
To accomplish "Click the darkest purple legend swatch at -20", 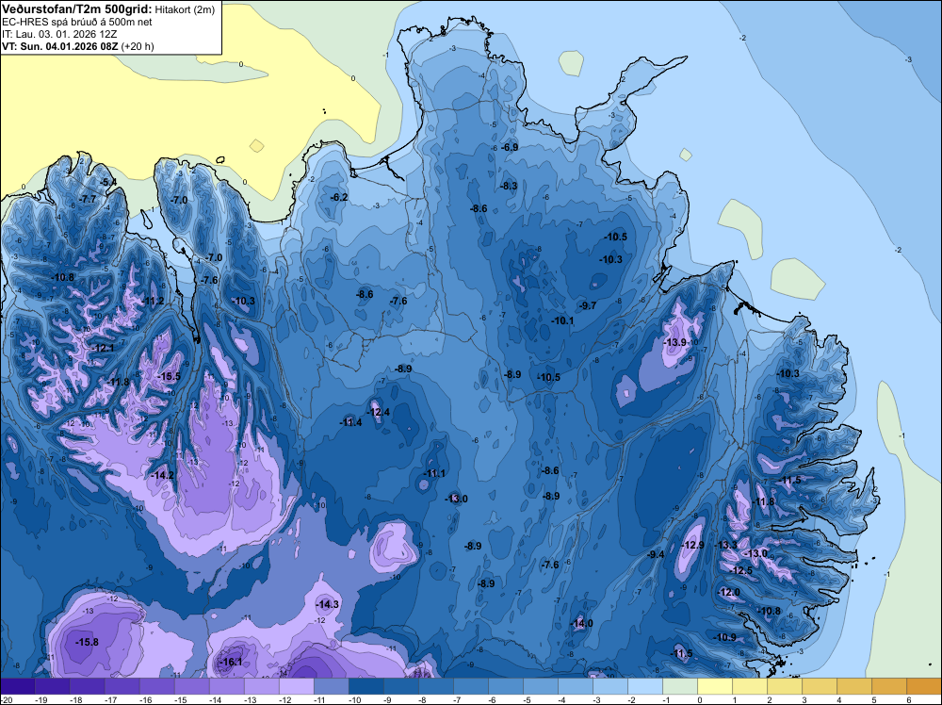I will [17, 686].
